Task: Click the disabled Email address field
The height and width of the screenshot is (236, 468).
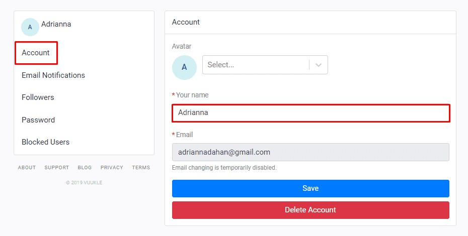Action: [310, 152]
